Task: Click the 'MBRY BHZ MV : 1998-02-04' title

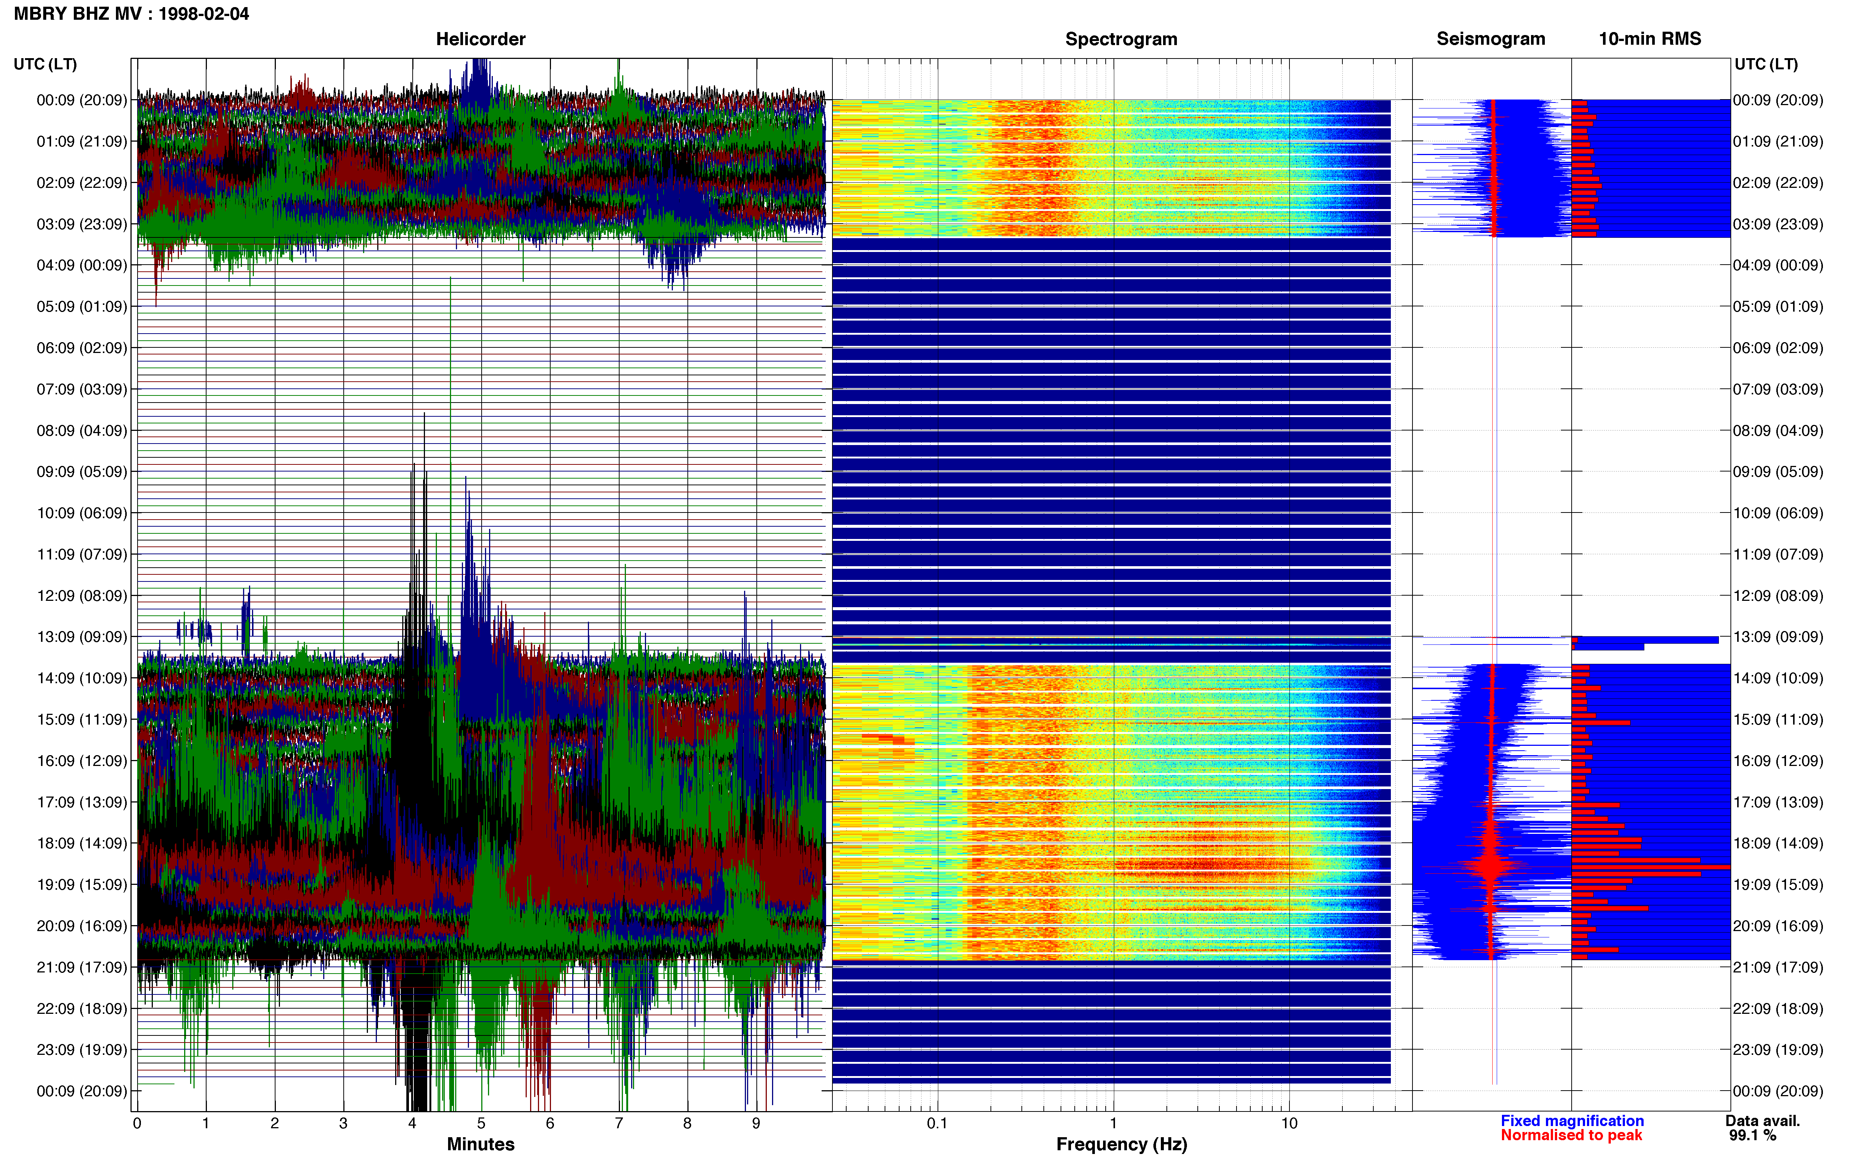Action: 132,14
